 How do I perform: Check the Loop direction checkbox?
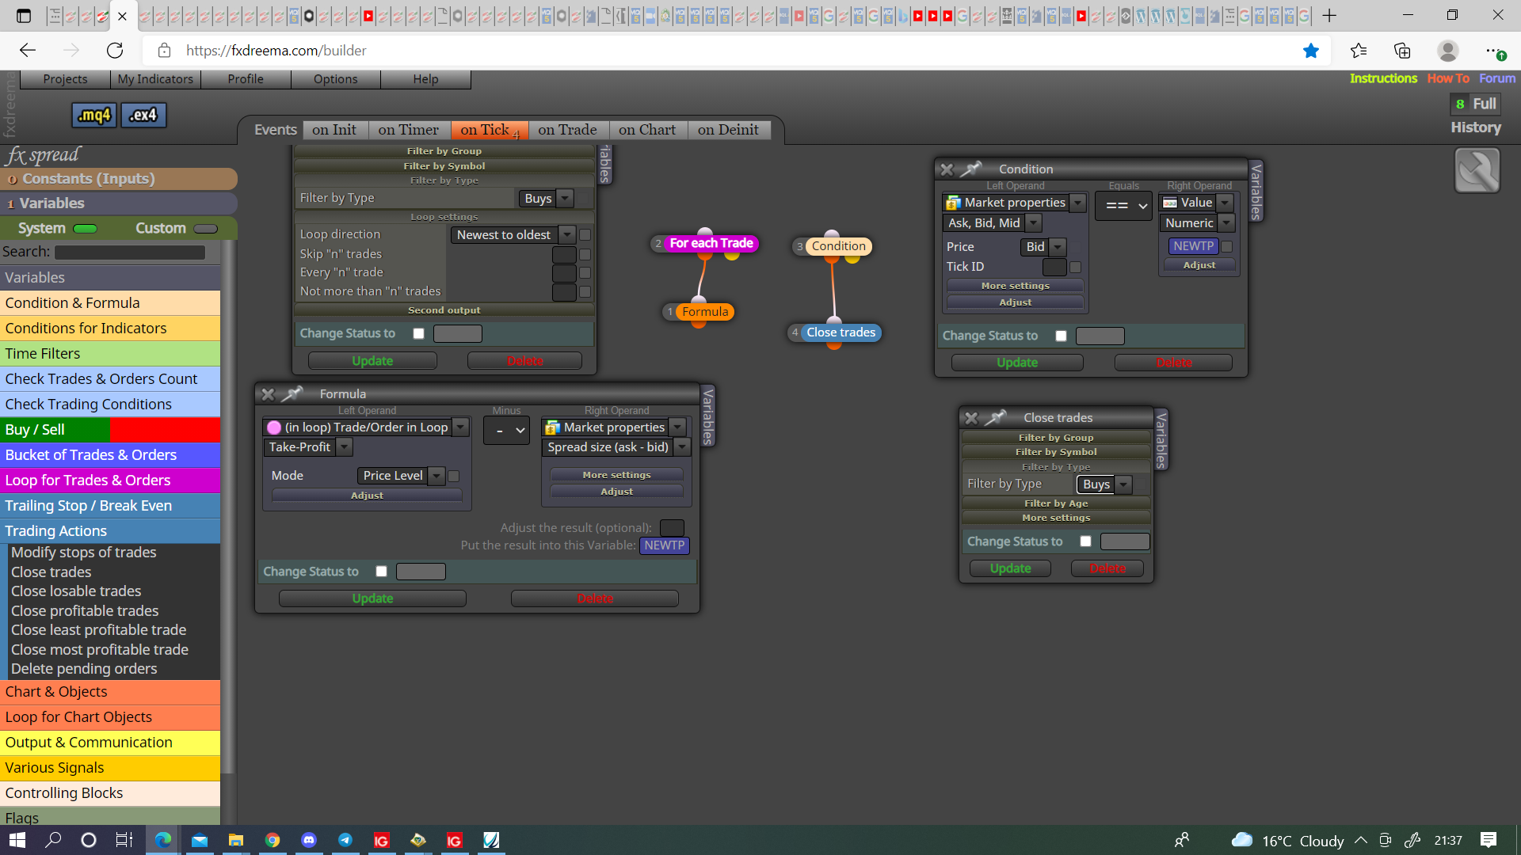pos(585,234)
